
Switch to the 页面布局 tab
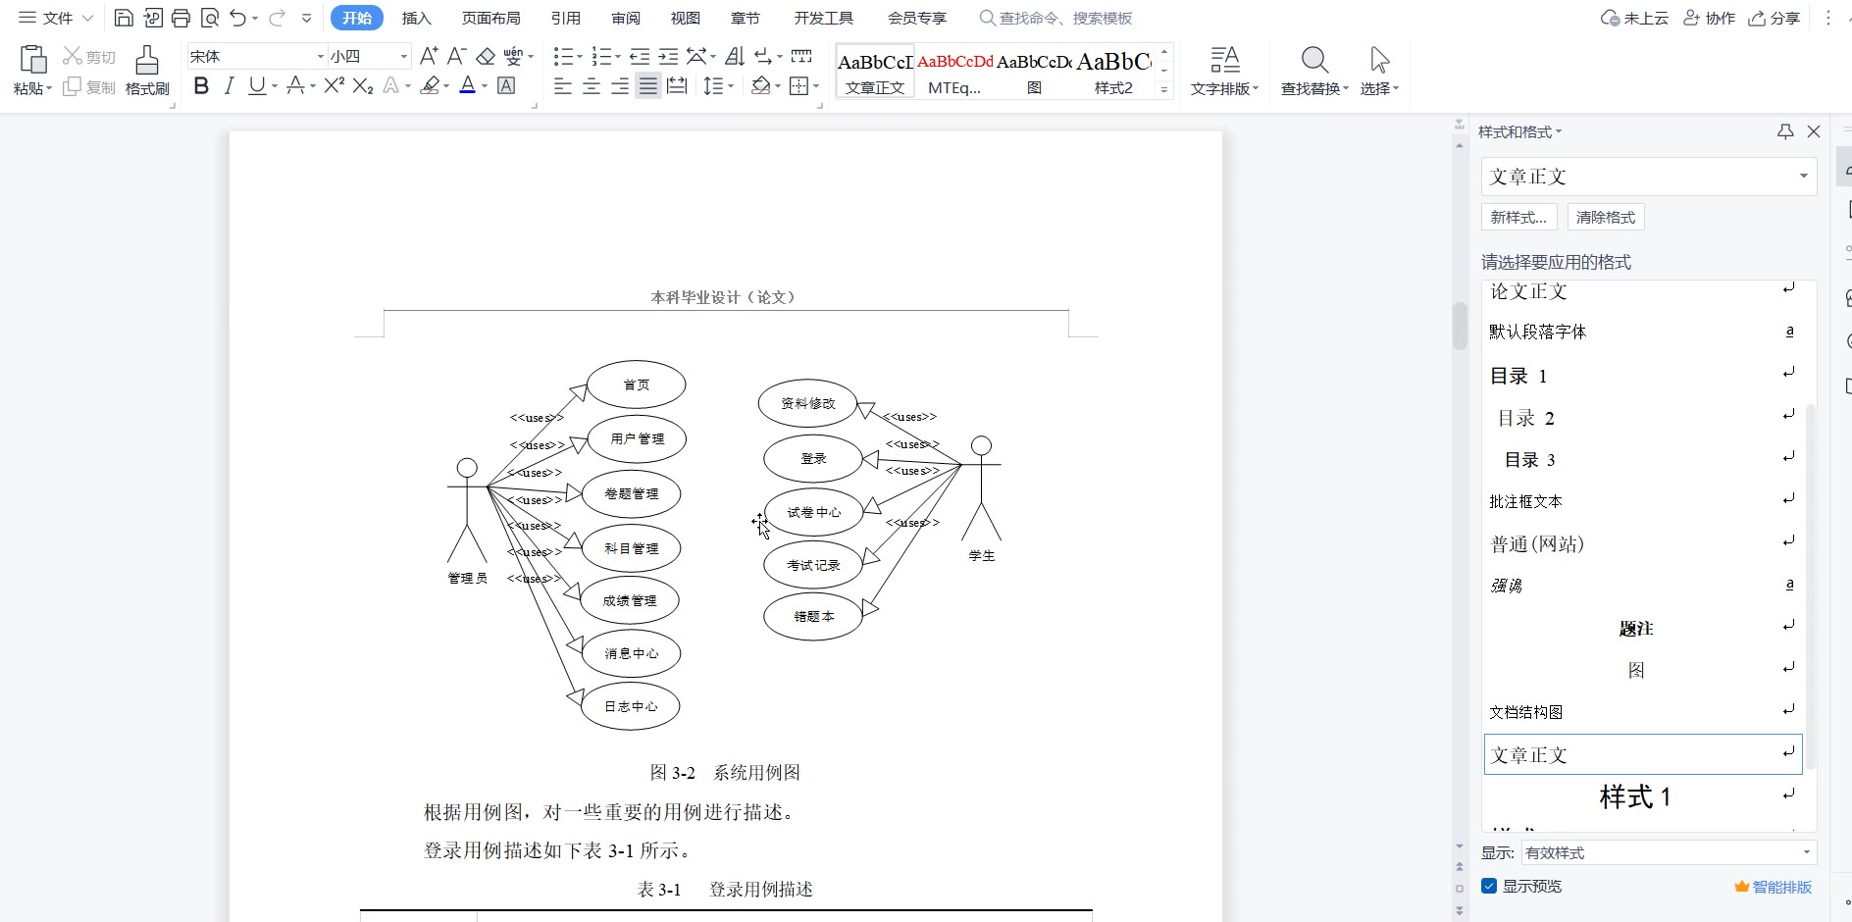click(491, 18)
